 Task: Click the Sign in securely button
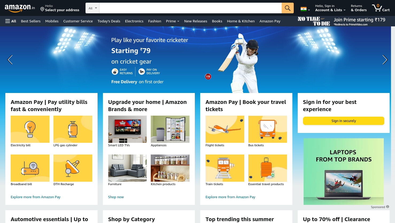(344, 121)
